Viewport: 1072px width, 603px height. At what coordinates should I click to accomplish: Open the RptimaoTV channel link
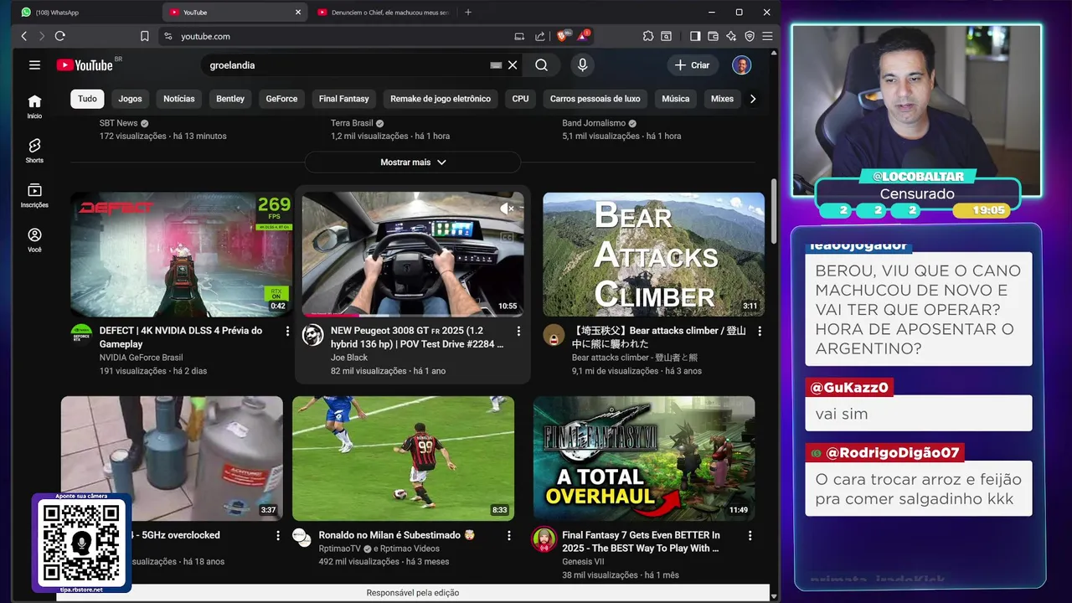coord(339,549)
